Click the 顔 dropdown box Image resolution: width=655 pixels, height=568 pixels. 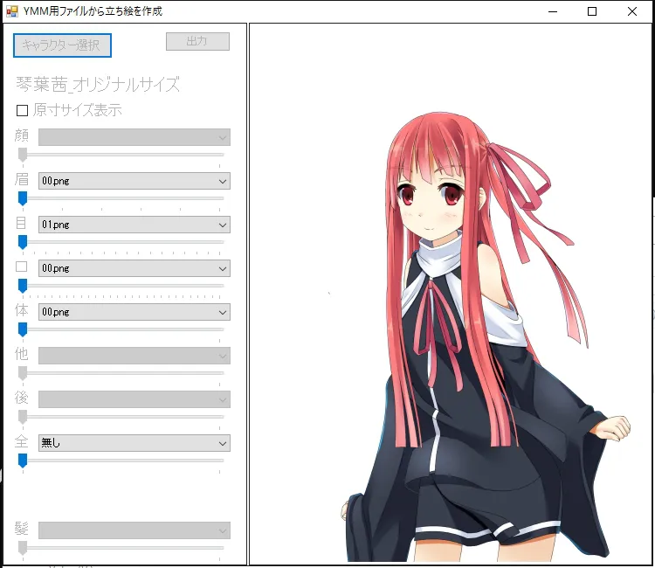point(134,137)
